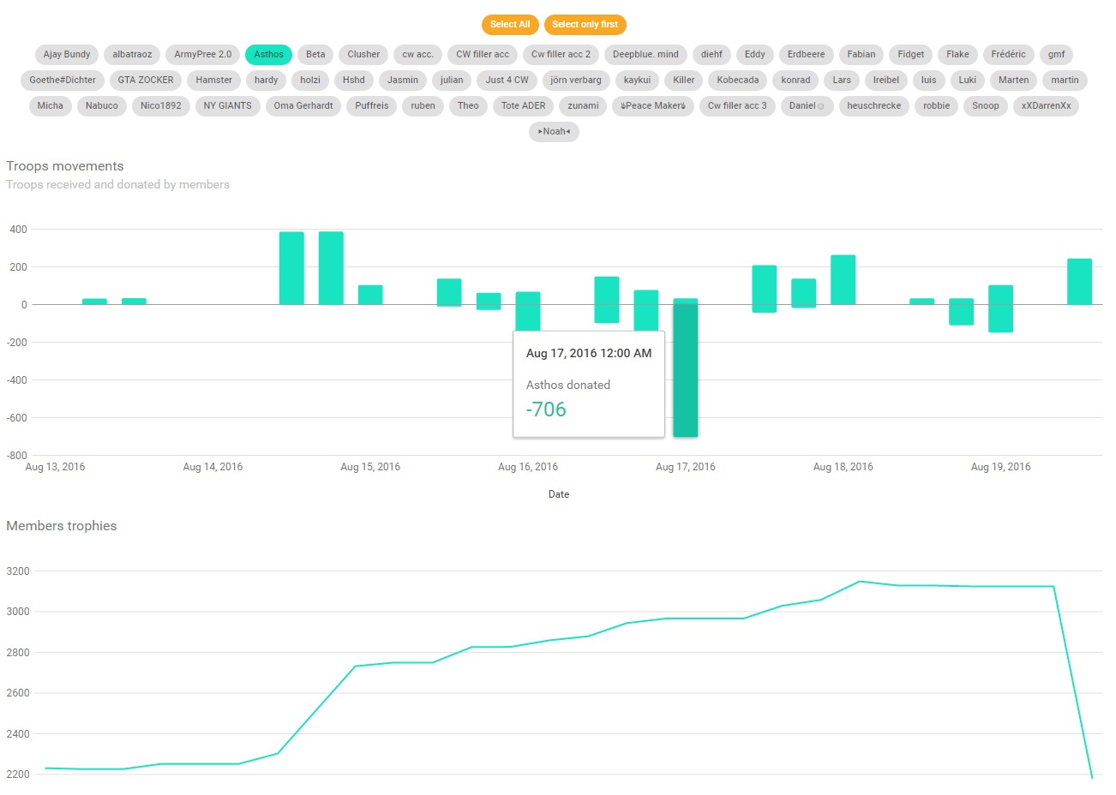Enable the Peace Maker member chip
The height and width of the screenshot is (795, 1116).
pyautogui.click(x=653, y=106)
